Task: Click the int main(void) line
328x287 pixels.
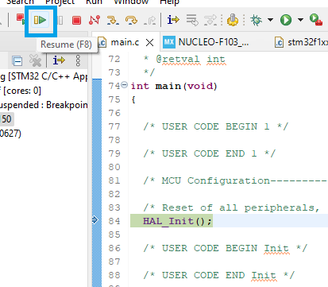Action: pos(174,86)
